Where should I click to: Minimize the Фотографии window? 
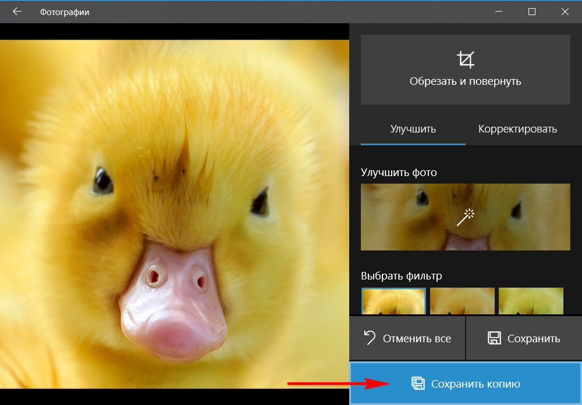499,12
